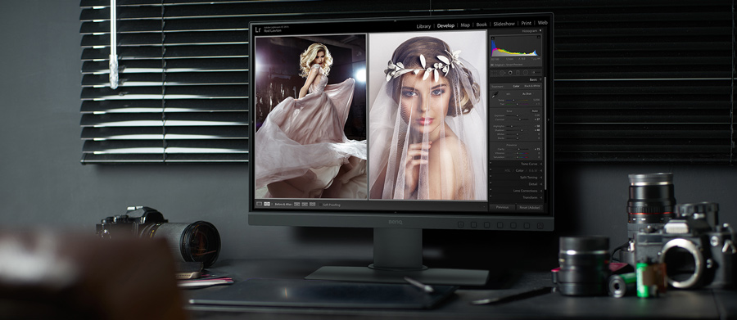
Task: Select the Spot Removal tool
Action: point(502,73)
